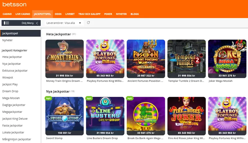
Task: Open Dagliga Jackpottar category
Action: (14, 105)
